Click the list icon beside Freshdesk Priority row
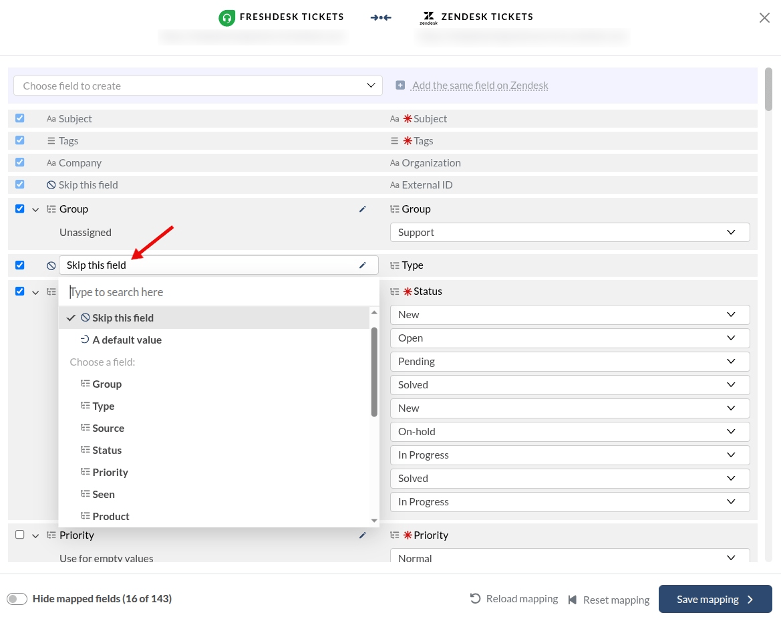Screen dimensions: 781x621 51,535
